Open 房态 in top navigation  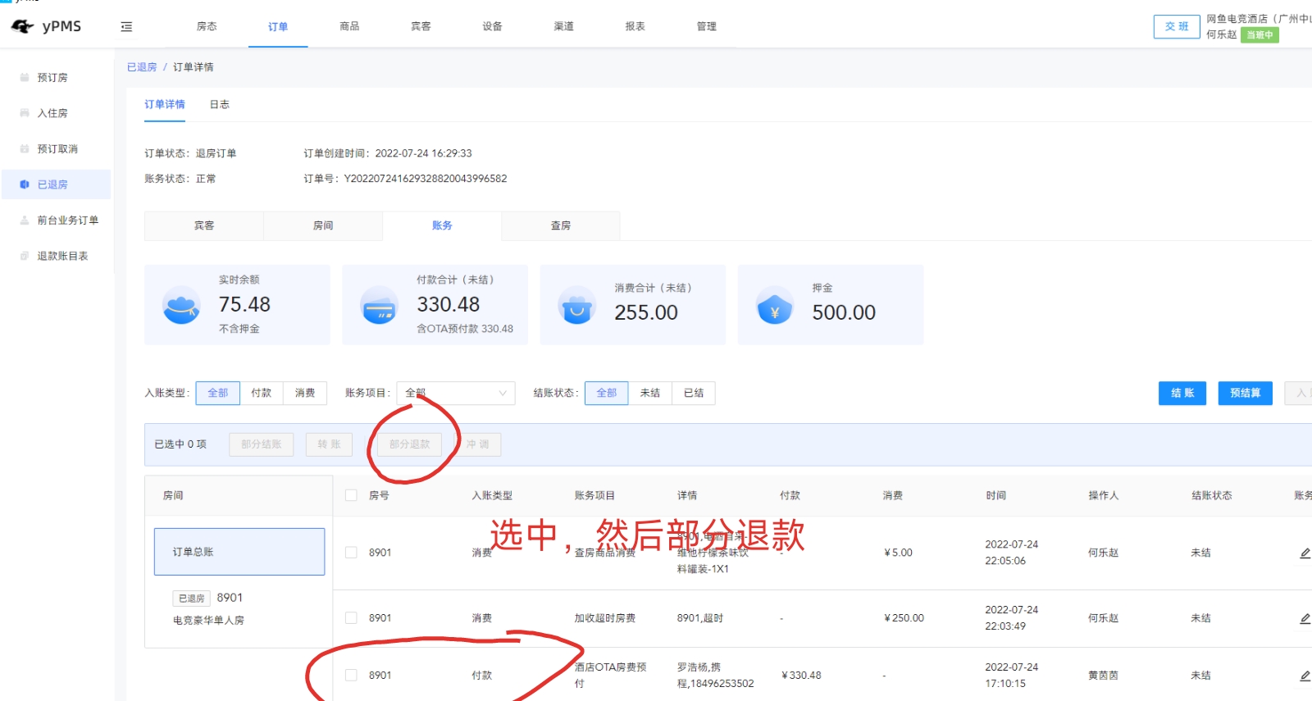point(207,26)
